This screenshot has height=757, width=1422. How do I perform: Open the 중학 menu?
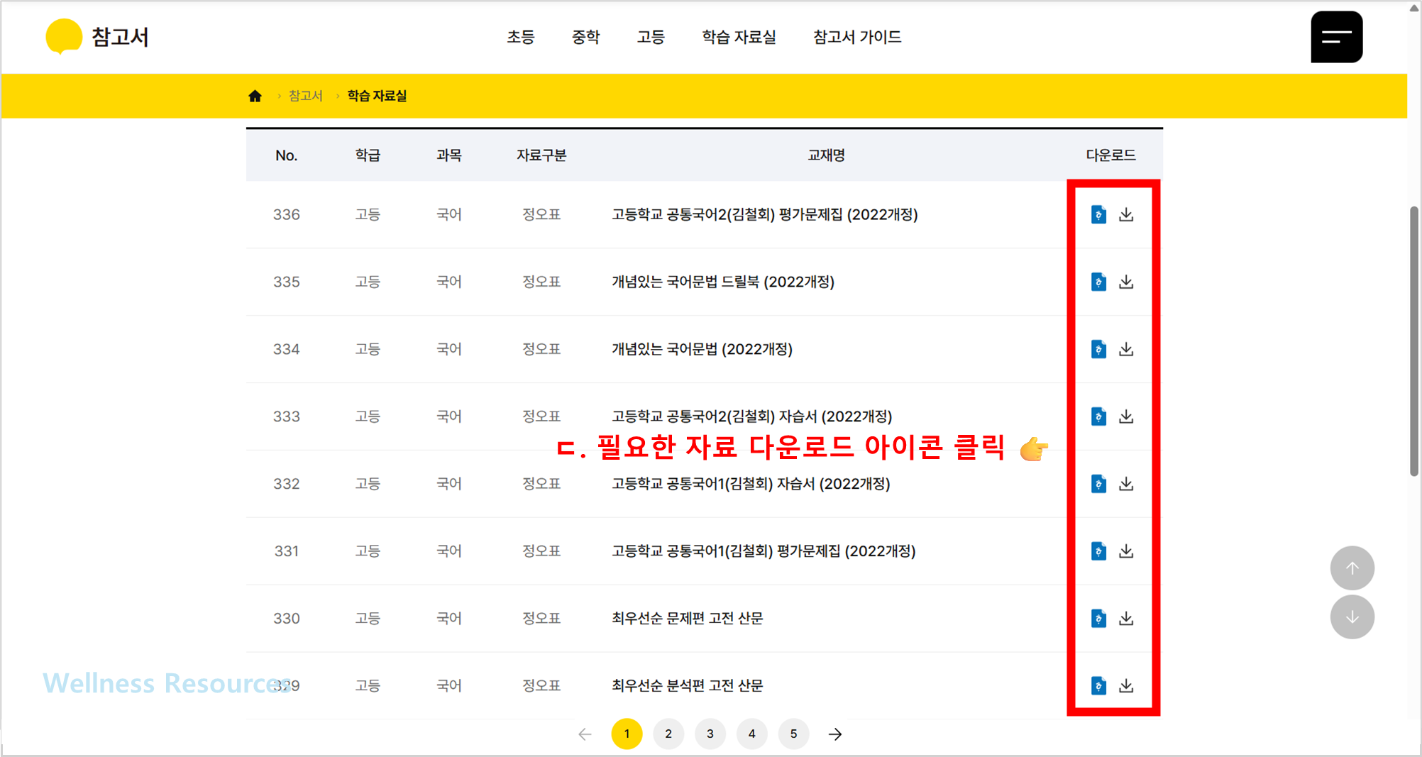(586, 37)
